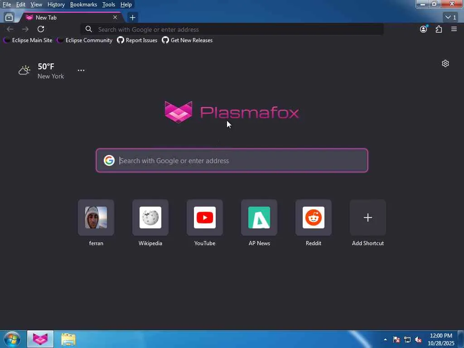Select the New Tab browser tab
Image resolution: width=464 pixels, height=348 pixels.
pyautogui.click(x=71, y=18)
